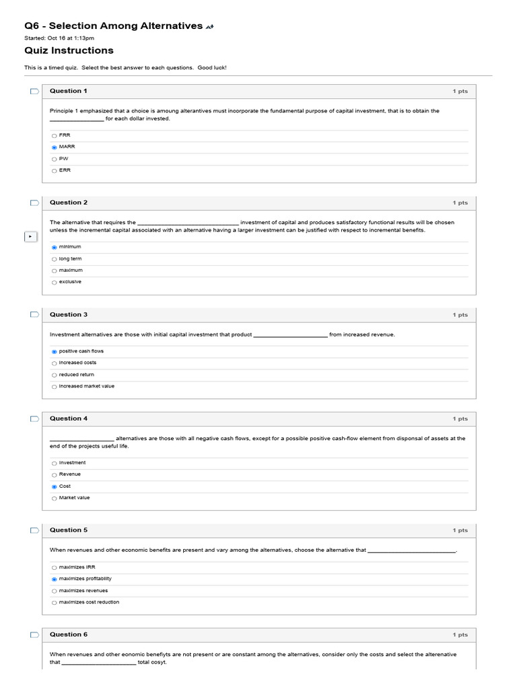This screenshot has height=689, width=517.
Task: Click the icon beside the quiz title
Action: 210,27
